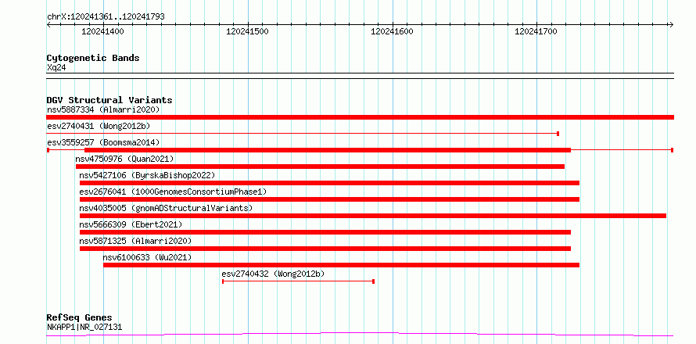Click nsv6100633 (Wu2021) variant label
The height and width of the screenshot is (344, 696).
pos(147,257)
